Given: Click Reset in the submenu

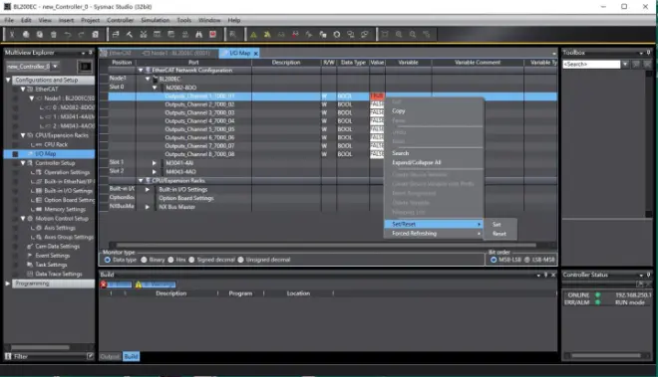Looking at the screenshot, I should click(500, 234).
